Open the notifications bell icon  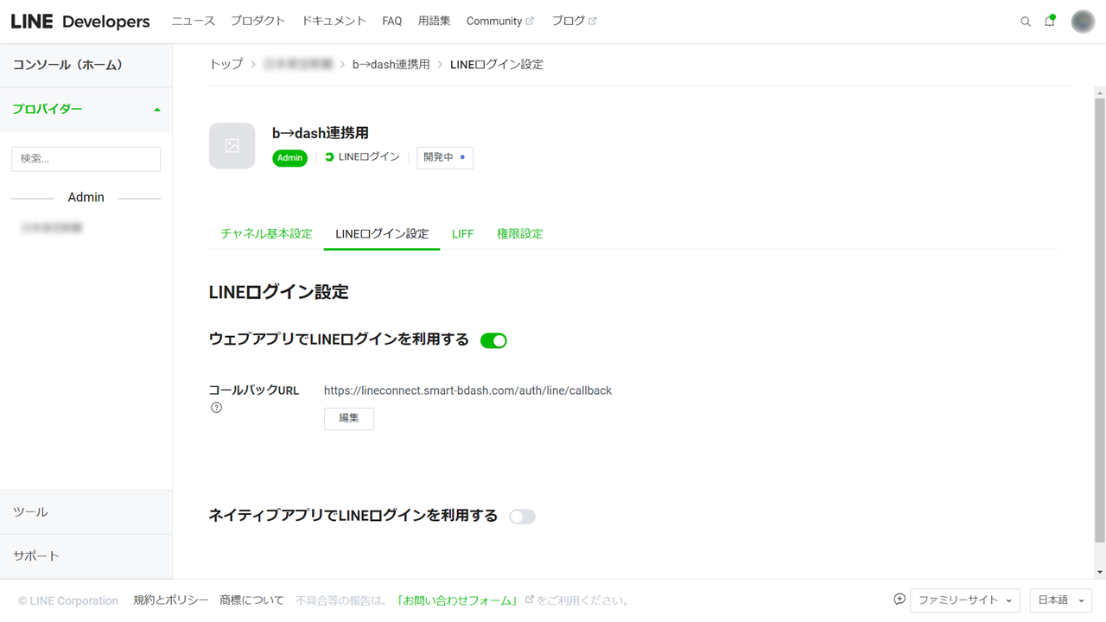[1050, 21]
